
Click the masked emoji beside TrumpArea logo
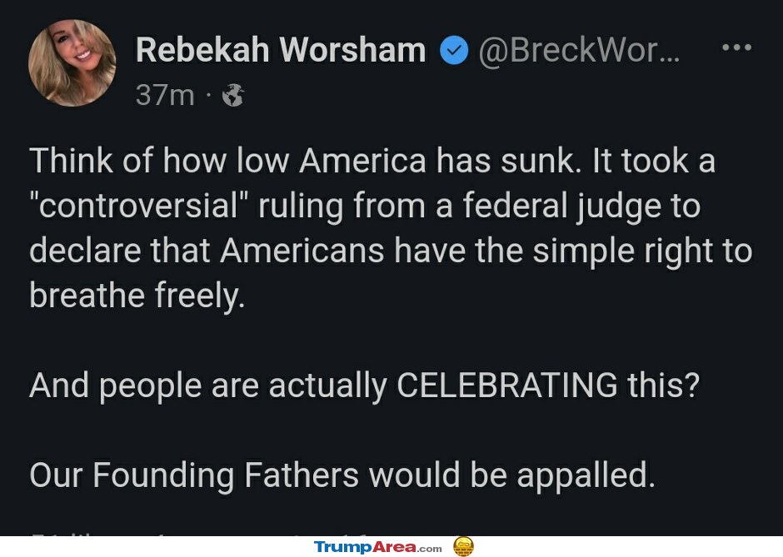(463, 546)
